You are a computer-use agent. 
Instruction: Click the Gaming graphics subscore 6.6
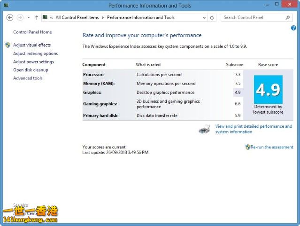coord(238,104)
